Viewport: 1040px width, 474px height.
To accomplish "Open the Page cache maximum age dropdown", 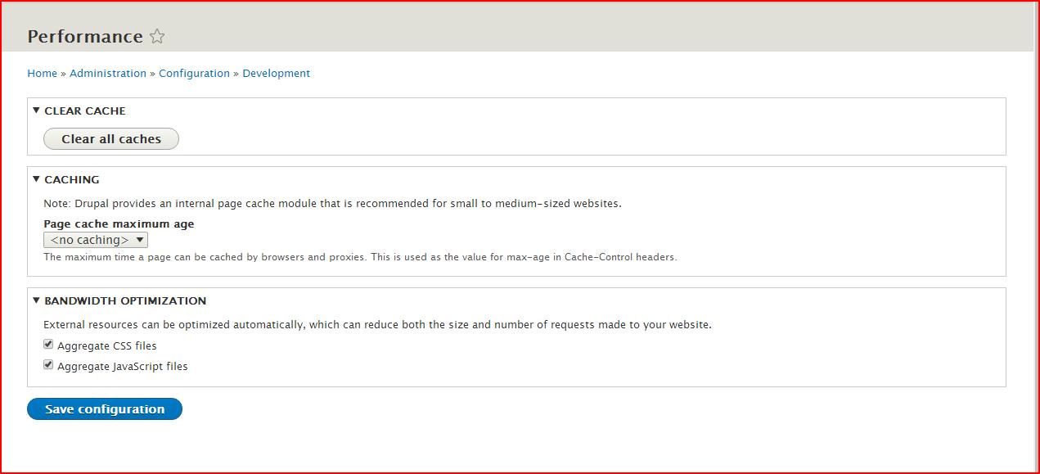I will [x=96, y=240].
